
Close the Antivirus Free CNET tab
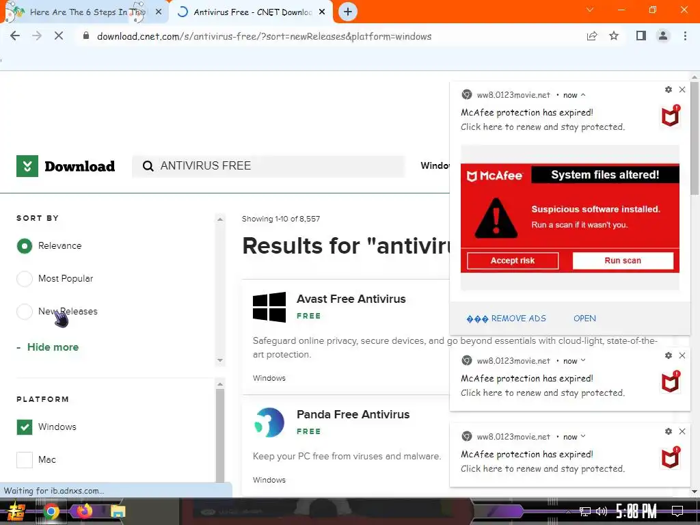(322, 12)
